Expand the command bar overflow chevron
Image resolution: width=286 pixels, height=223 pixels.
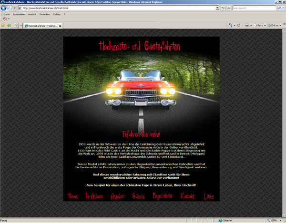(x=284, y=24)
